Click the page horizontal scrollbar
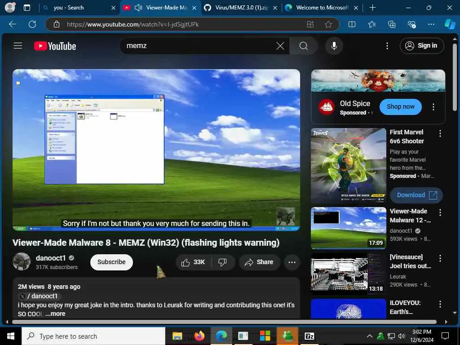Screen dimensions: 460x345 pyautogui.click(x=224, y=322)
